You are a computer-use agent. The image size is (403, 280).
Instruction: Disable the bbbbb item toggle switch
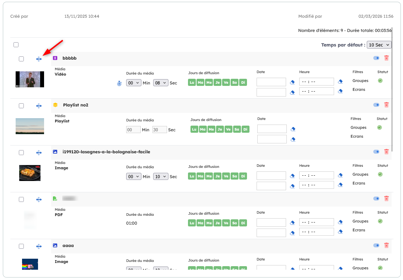click(376, 58)
